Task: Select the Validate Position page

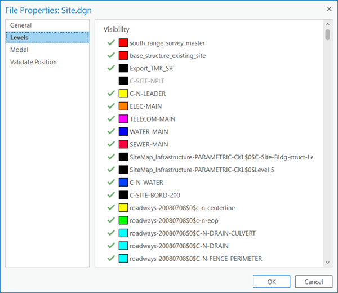Action: click(x=33, y=63)
